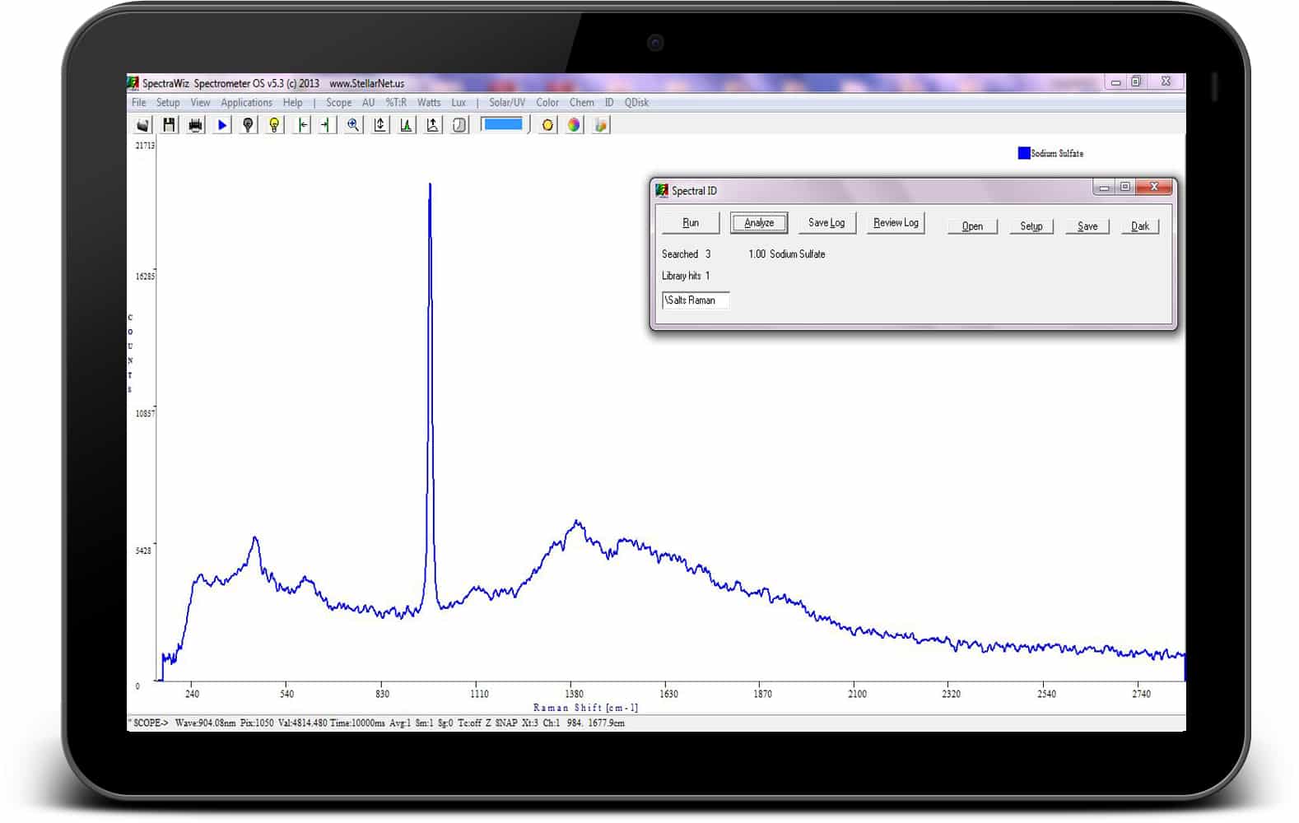This screenshot has width=1299, height=823.
Task: Open the Chem menu item
Action: [581, 103]
